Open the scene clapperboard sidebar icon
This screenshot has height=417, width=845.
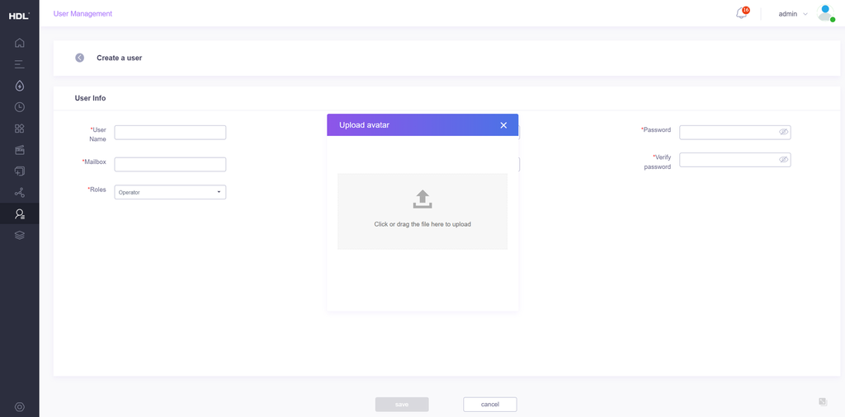click(x=20, y=150)
